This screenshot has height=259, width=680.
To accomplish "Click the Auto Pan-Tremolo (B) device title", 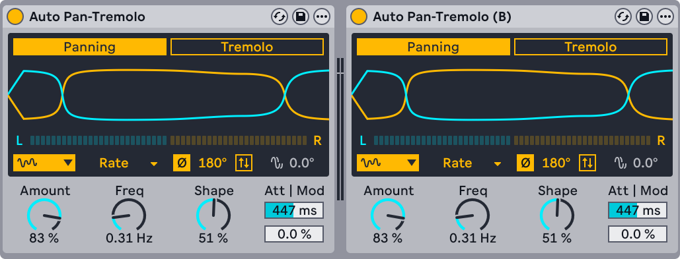I will click(x=442, y=17).
